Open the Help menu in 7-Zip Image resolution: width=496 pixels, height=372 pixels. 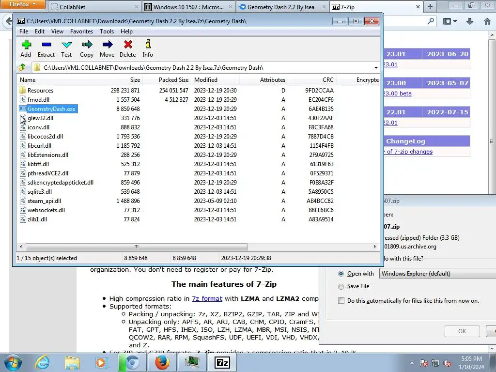tap(126, 31)
